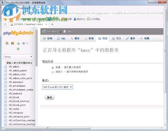
Task: Open the MS Excel CSV format dropdown
Action: [x=57, y=87]
